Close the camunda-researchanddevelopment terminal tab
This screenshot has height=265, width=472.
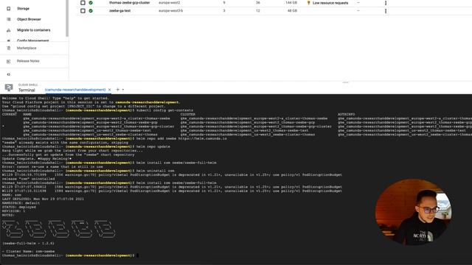(x=110, y=90)
